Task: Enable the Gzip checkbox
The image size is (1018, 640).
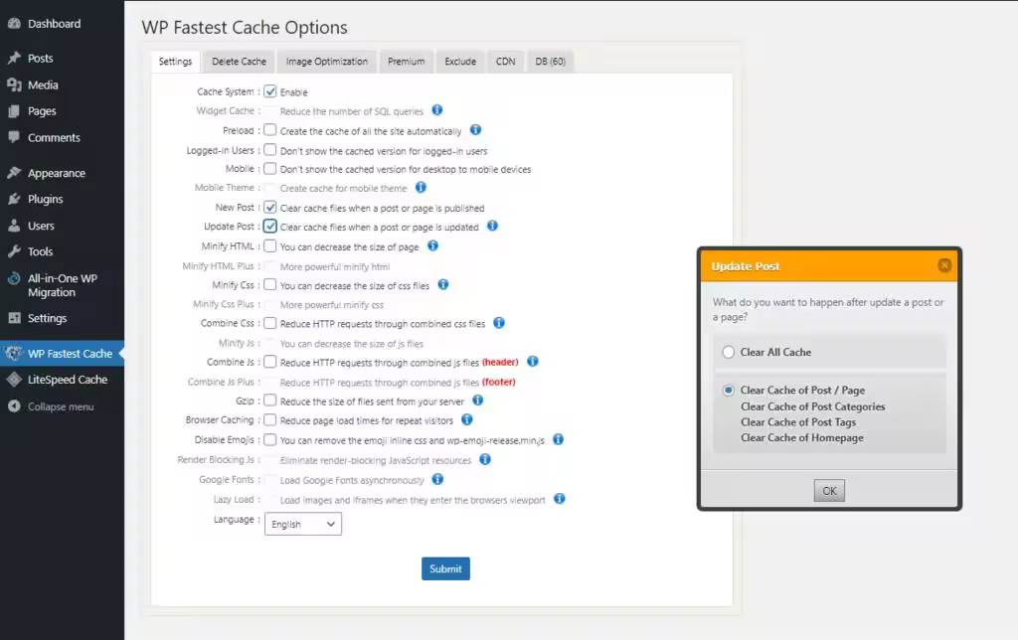Action: (270, 400)
